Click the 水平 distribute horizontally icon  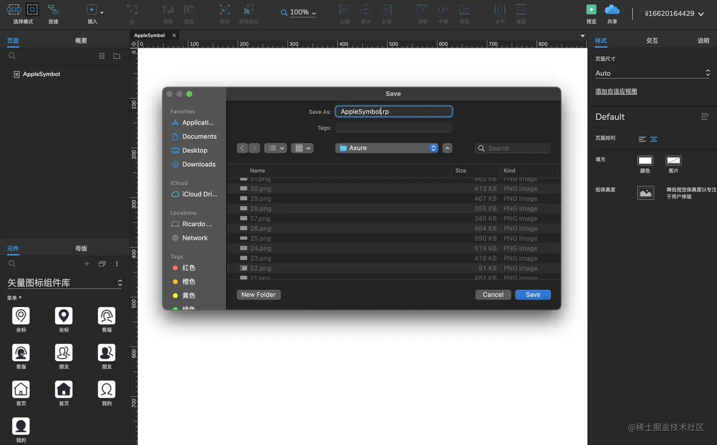500,9
